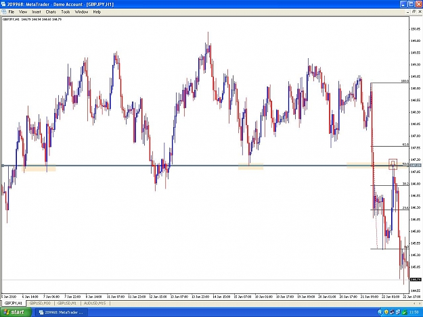Restore down the inner chart window
Screen dimensions: 423x317
click(414, 12)
